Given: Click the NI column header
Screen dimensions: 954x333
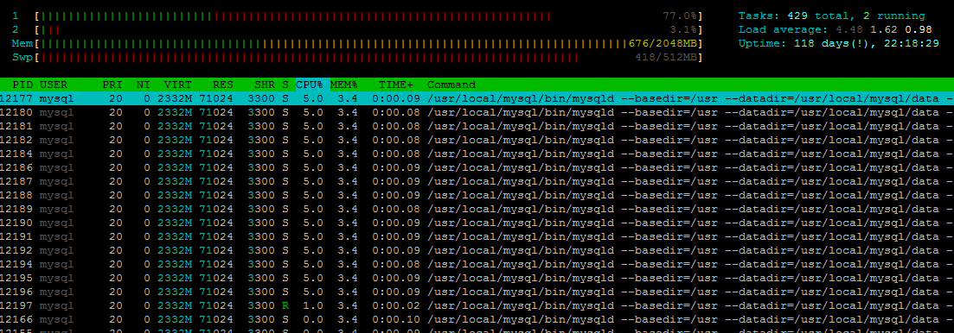Looking at the screenshot, I should tap(143, 85).
